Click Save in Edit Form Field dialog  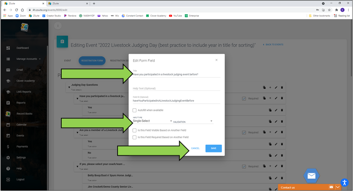click(x=213, y=148)
